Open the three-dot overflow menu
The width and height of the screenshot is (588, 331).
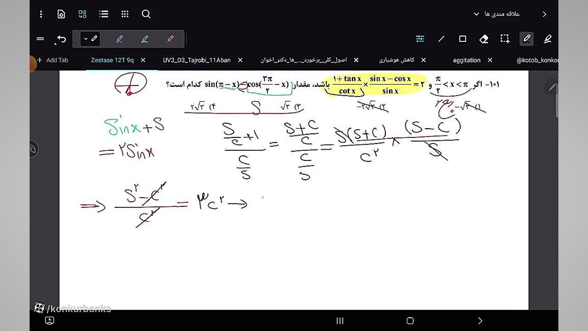41,14
